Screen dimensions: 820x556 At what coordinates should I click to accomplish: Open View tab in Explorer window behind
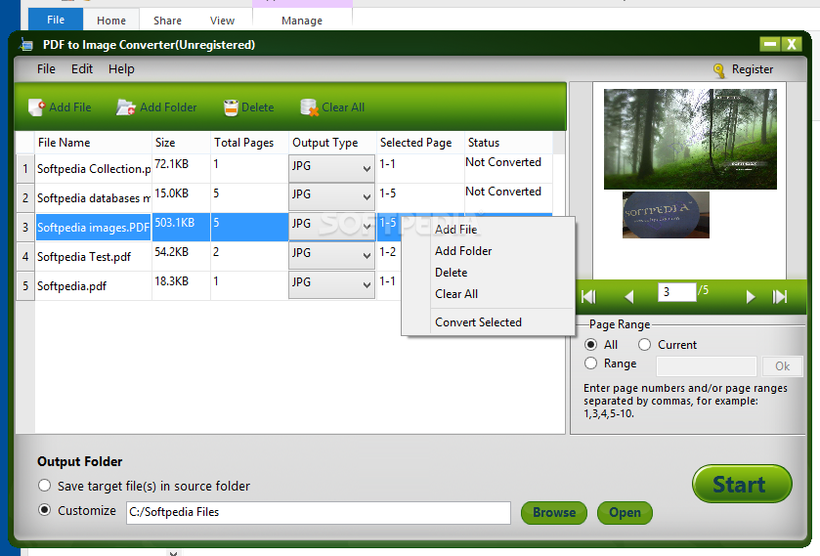tap(222, 21)
